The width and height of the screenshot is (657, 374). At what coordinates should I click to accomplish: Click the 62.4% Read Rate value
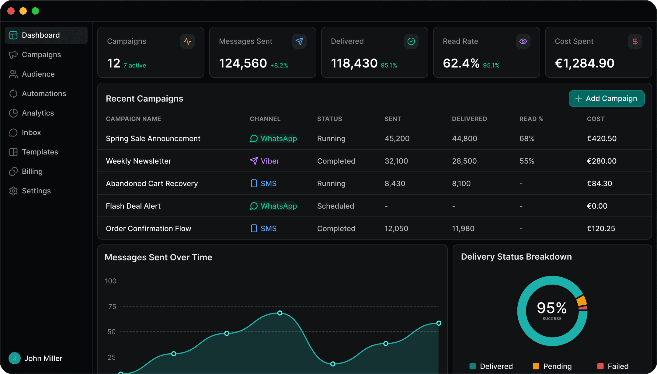(461, 63)
